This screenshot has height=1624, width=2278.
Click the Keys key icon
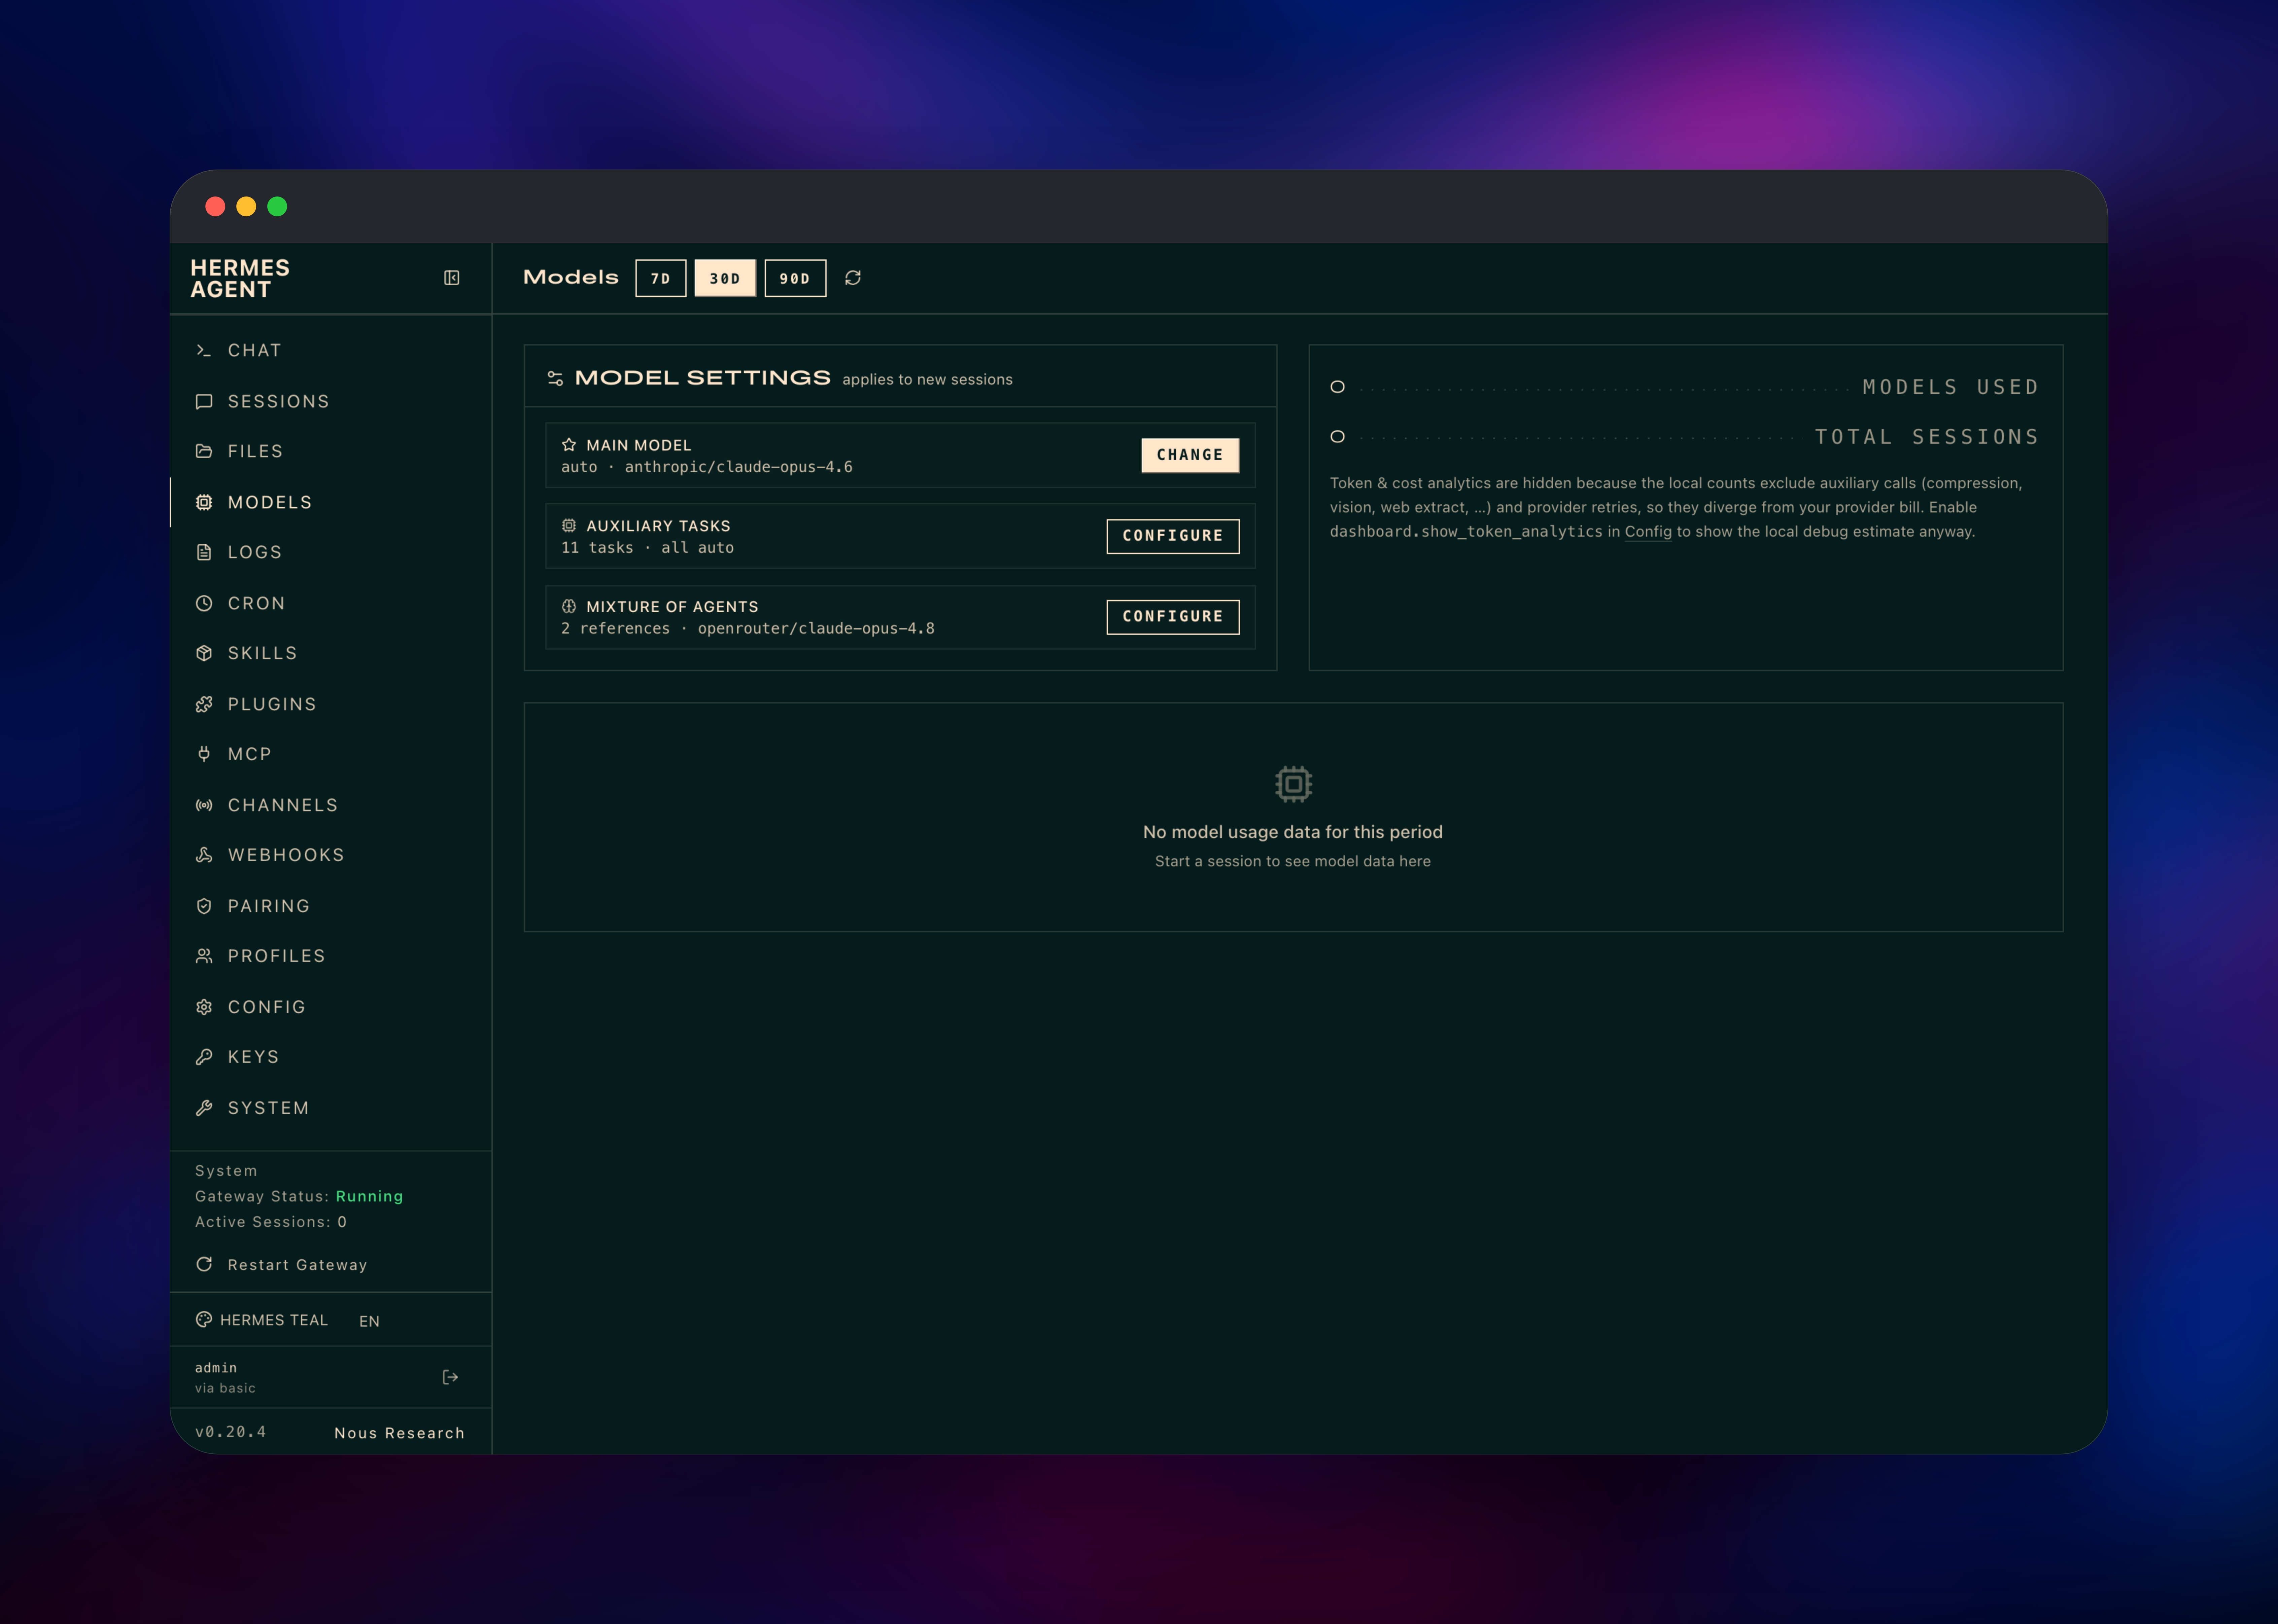pyautogui.click(x=204, y=1057)
